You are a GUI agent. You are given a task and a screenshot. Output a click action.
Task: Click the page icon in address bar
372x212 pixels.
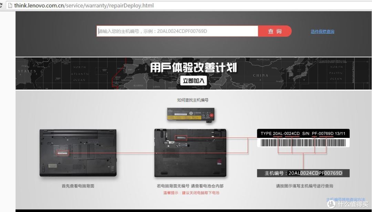10,5
